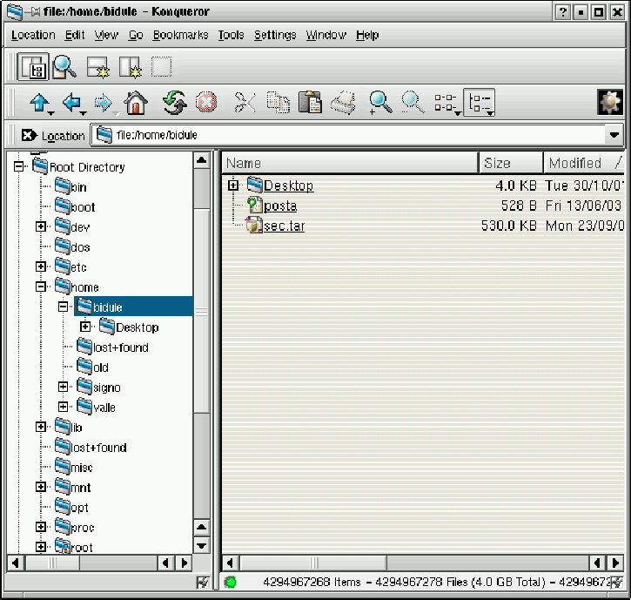
Task: Click sidebar scroll up arrow at top
Action: 201,160
